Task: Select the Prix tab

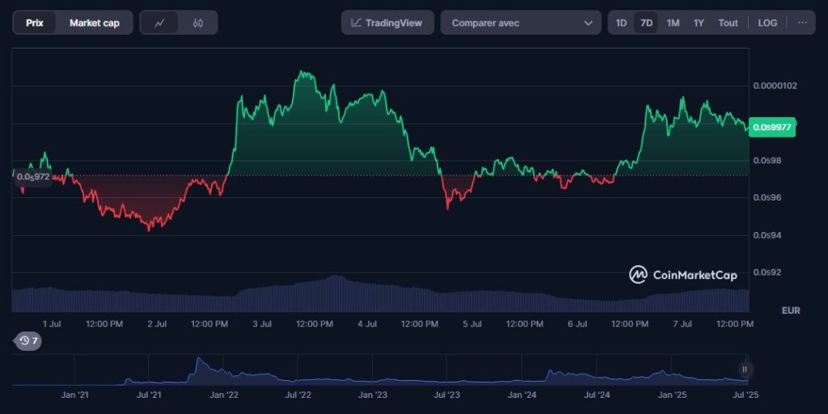Action: click(x=34, y=23)
